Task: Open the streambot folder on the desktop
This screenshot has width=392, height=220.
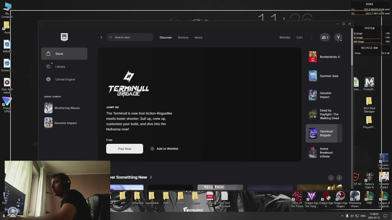Action: pos(138,198)
